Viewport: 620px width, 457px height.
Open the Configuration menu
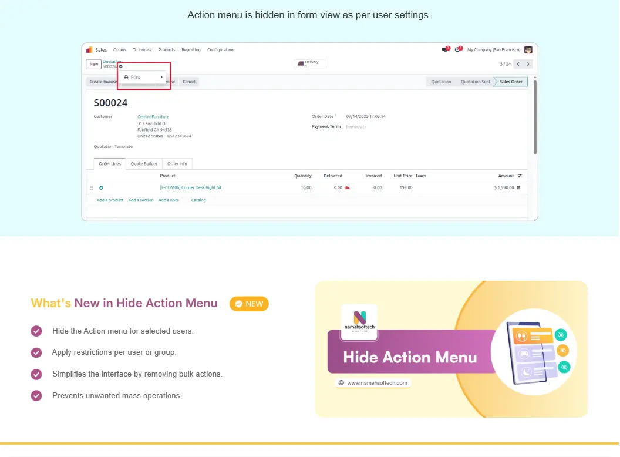220,50
